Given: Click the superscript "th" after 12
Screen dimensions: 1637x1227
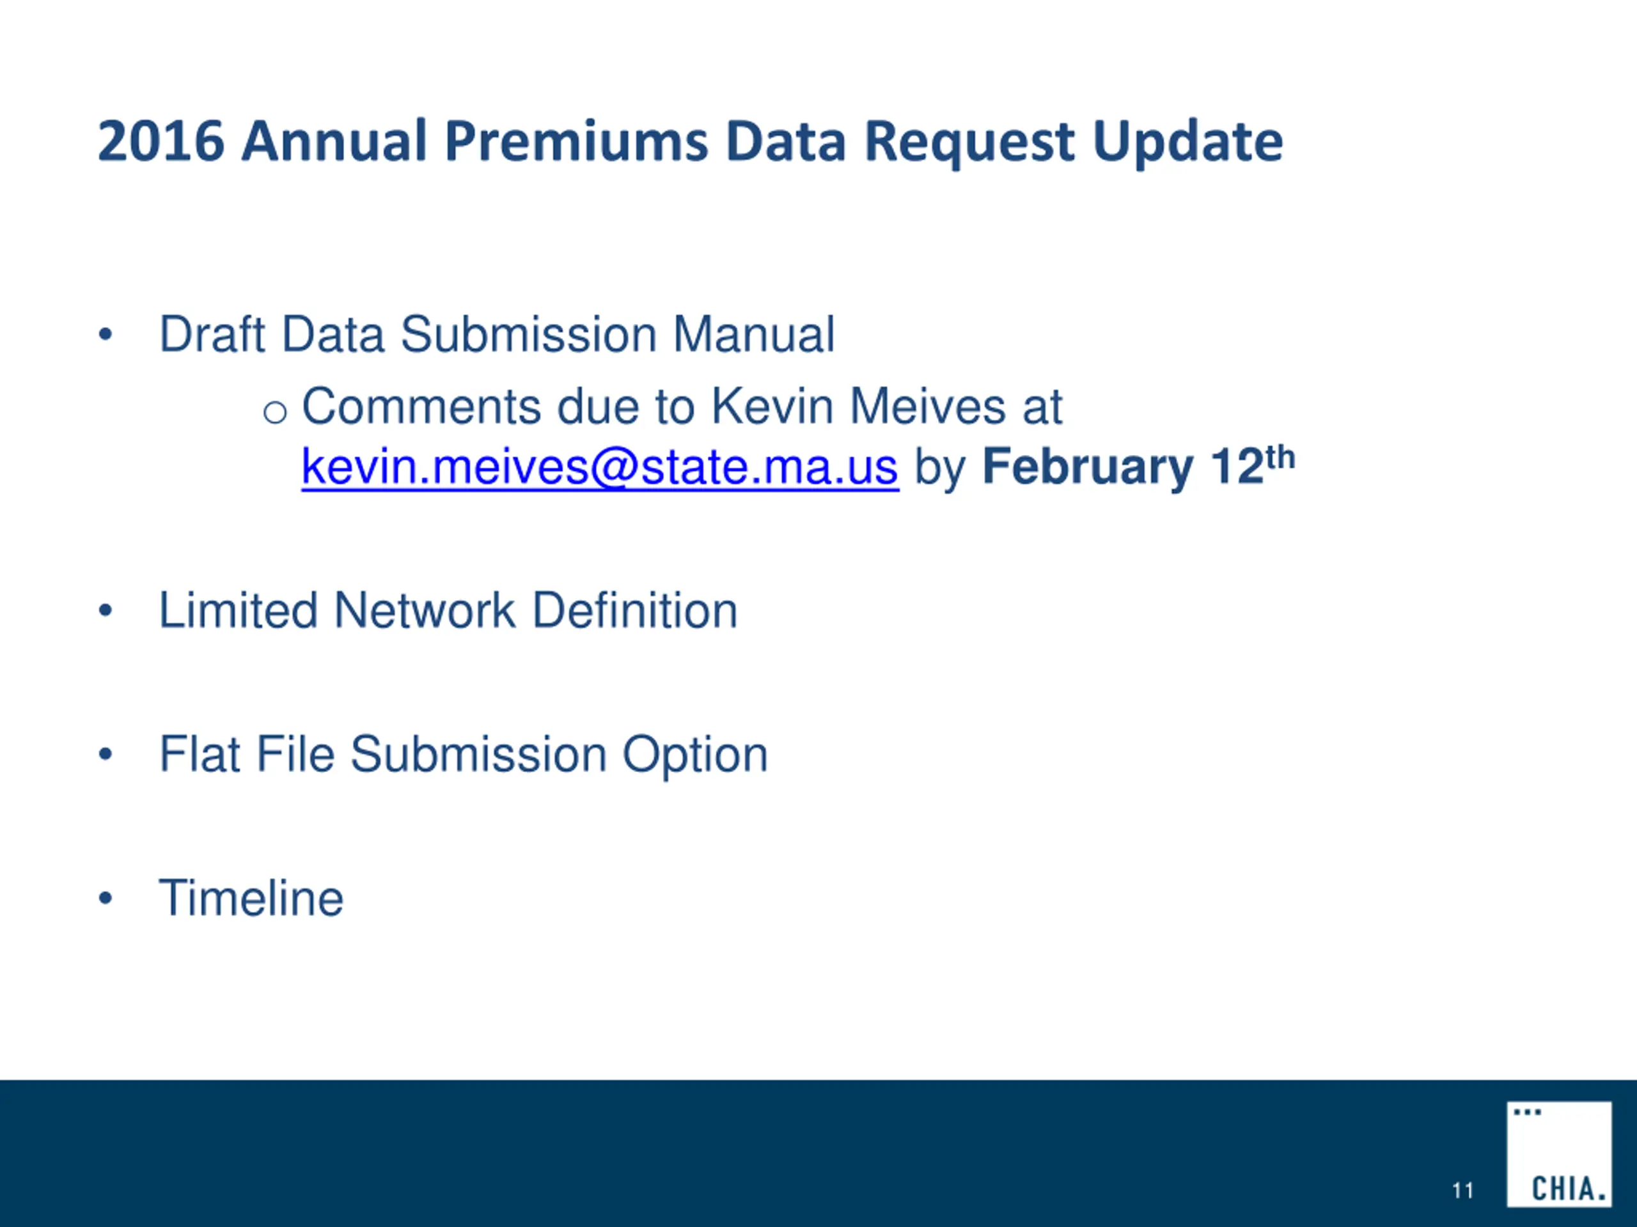Looking at the screenshot, I should pyautogui.click(x=1280, y=456).
